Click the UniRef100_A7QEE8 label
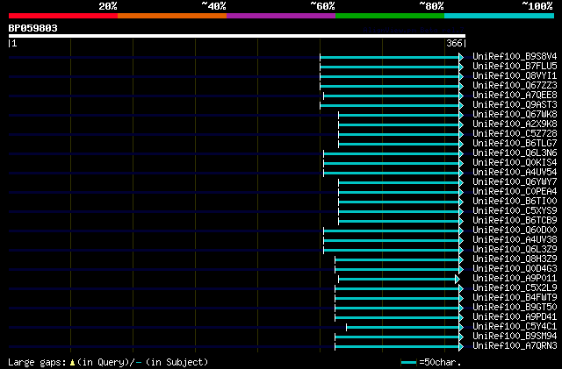The image size is (562, 369). click(515, 96)
